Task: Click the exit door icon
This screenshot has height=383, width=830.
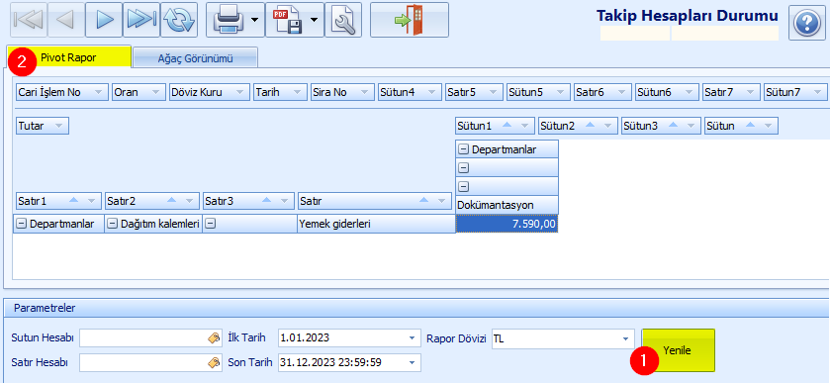Action: coord(410,20)
